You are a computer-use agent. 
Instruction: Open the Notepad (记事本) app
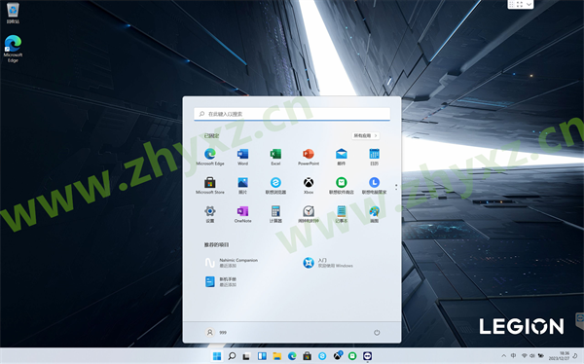pos(342,214)
